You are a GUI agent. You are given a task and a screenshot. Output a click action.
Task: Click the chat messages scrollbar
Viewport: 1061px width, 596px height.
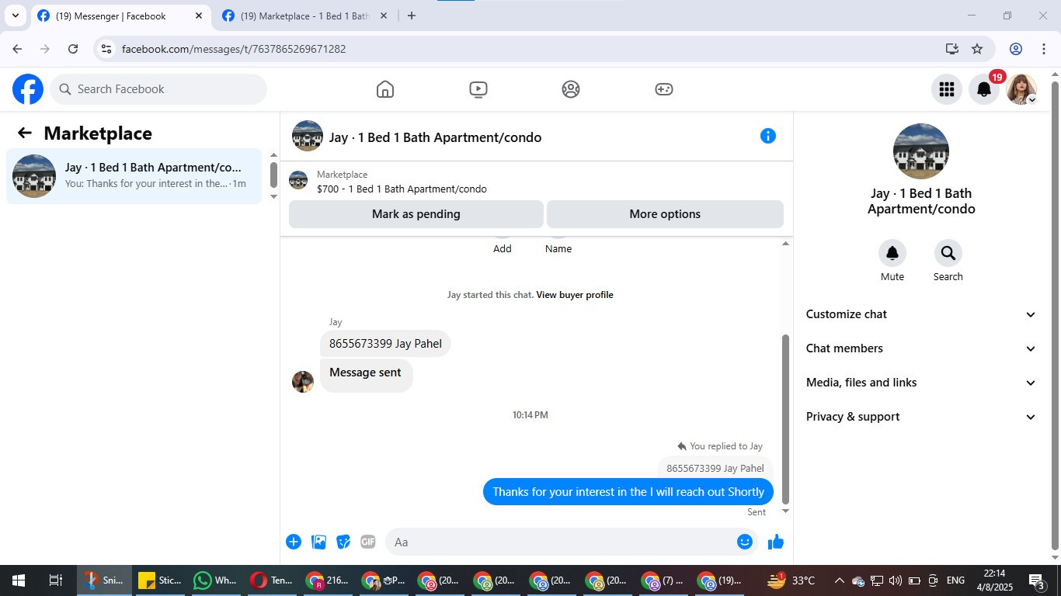(x=785, y=419)
